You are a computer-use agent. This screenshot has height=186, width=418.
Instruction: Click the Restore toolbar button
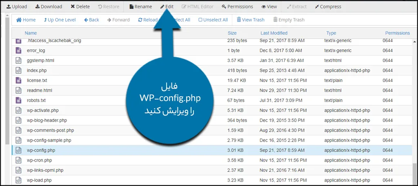[x=109, y=7]
